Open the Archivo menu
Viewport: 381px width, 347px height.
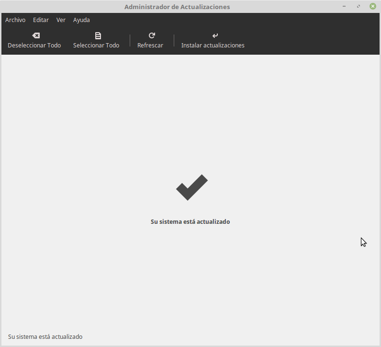15,20
